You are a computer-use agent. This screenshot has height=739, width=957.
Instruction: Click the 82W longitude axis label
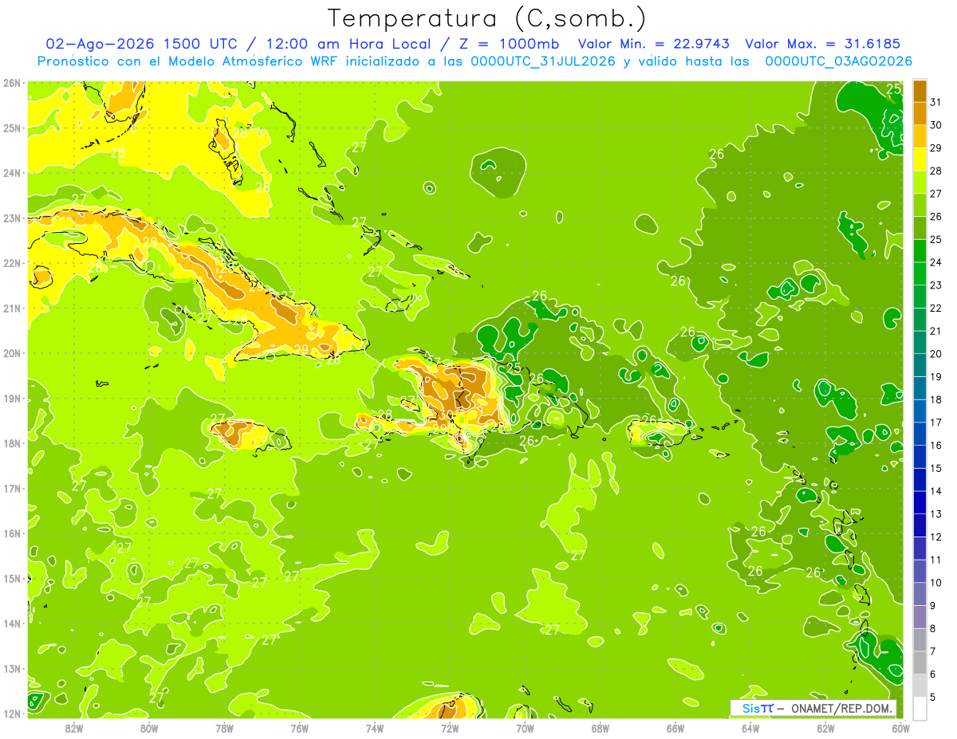(x=73, y=728)
